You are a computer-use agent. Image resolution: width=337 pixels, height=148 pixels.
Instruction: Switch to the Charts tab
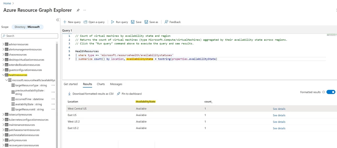tap(101, 84)
